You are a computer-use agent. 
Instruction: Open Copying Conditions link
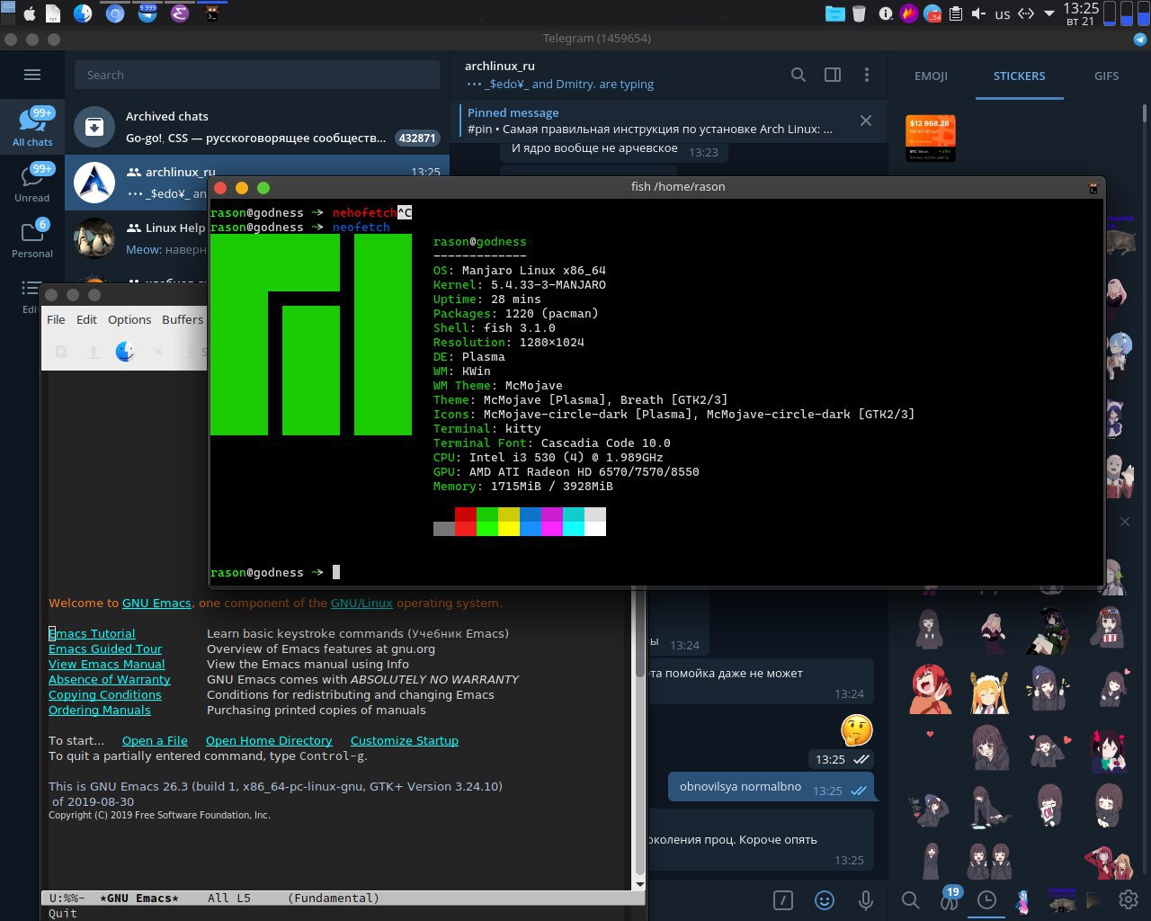pyautogui.click(x=105, y=695)
